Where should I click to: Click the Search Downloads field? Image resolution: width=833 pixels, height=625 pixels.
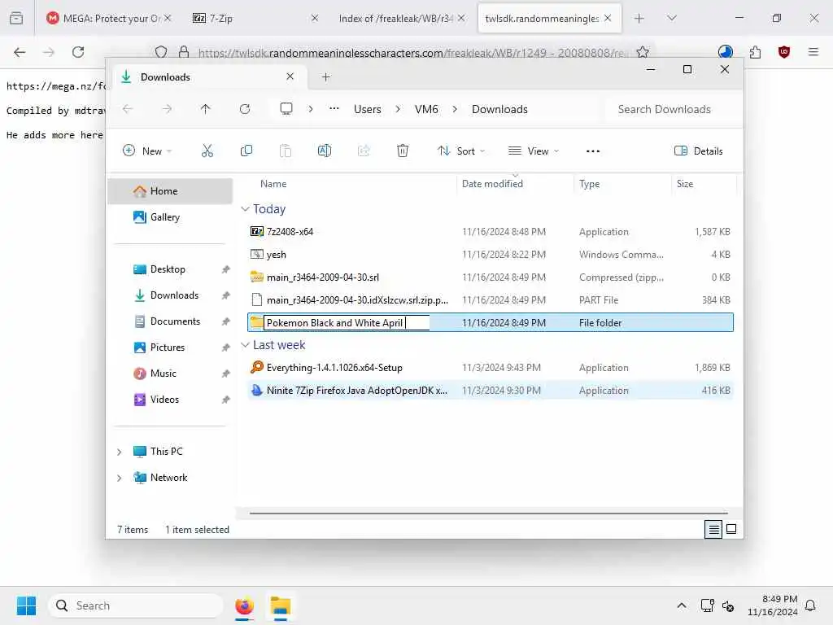click(671, 109)
